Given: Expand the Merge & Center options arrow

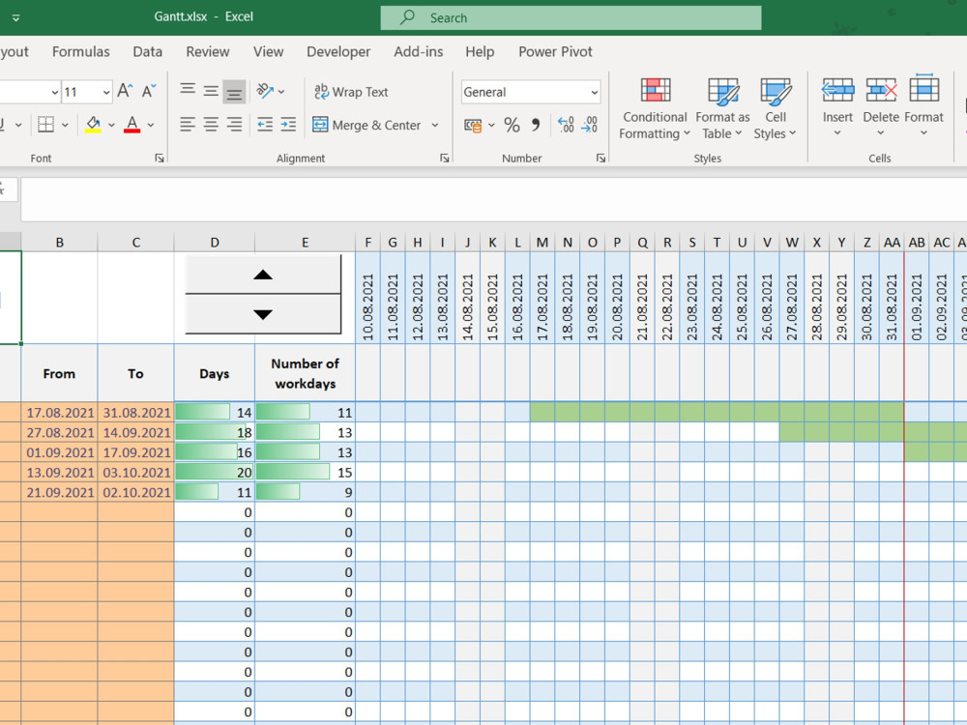Looking at the screenshot, I should [x=435, y=125].
